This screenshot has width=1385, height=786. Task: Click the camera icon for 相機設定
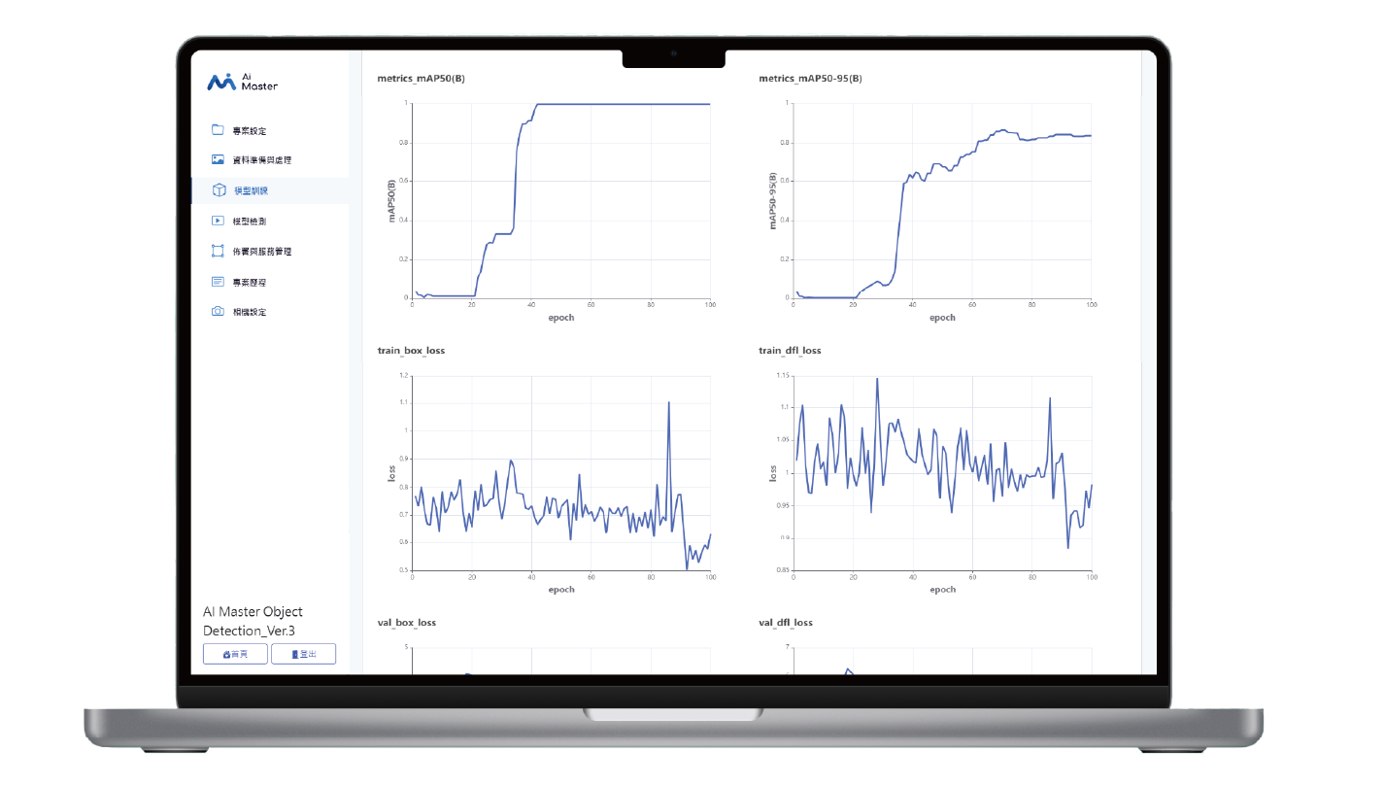pos(218,312)
